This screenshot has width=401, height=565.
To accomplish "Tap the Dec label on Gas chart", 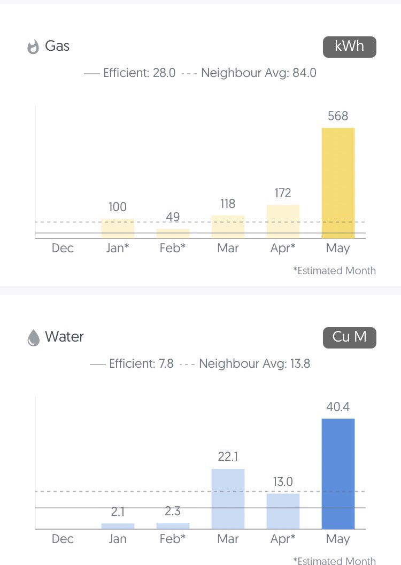I will tap(63, 248).
